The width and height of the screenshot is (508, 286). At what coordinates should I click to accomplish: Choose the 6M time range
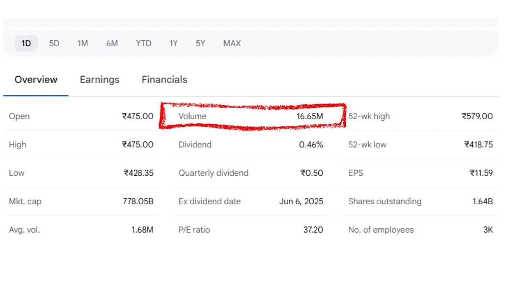(x=112, y=43)
